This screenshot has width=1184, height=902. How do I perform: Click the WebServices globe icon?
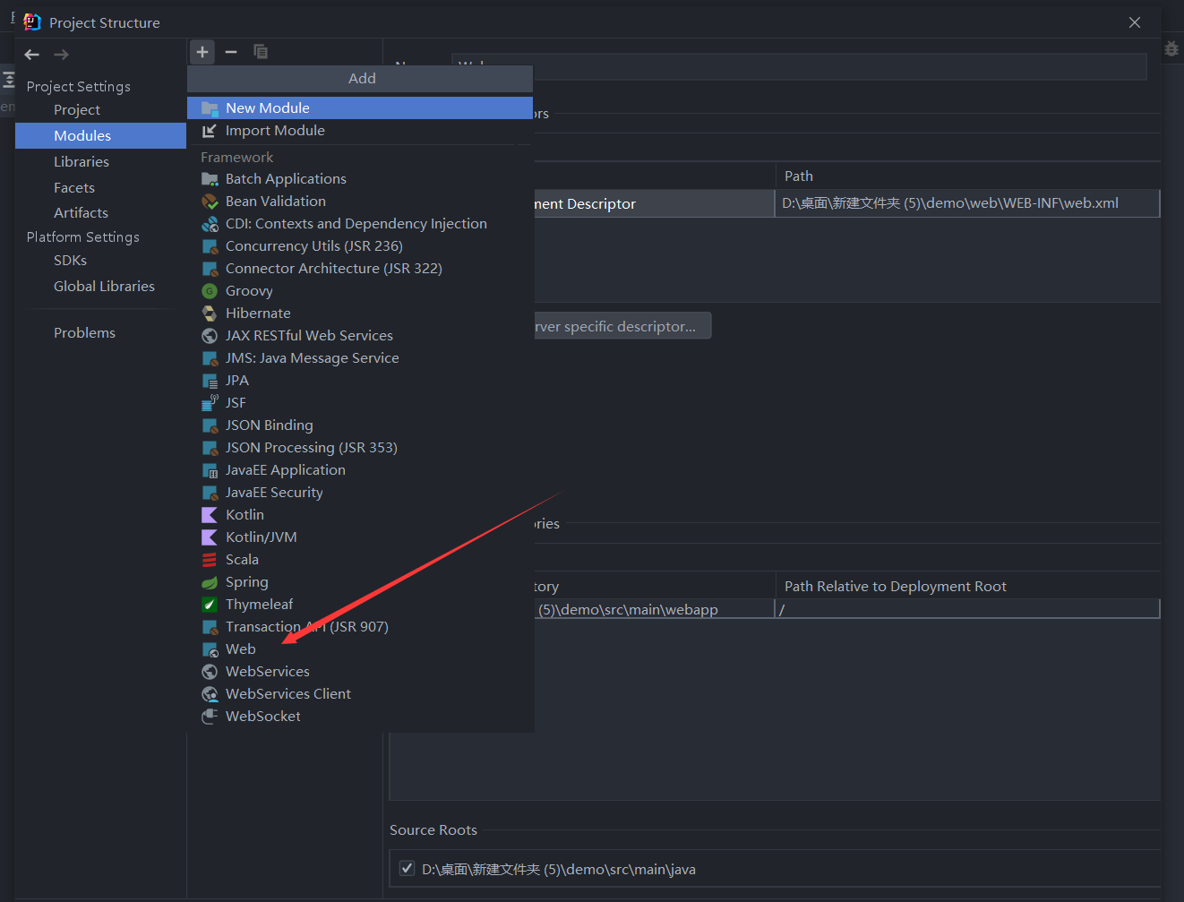(x=210, y=672)
